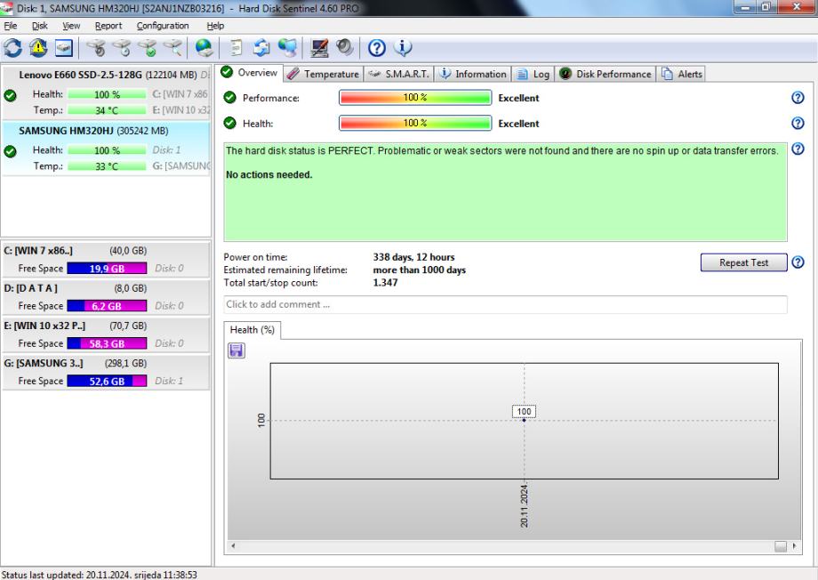Click the D: drive 6,2 GB free space bar
The height and width of the screenshot is (580, 818).
[107, 306]
